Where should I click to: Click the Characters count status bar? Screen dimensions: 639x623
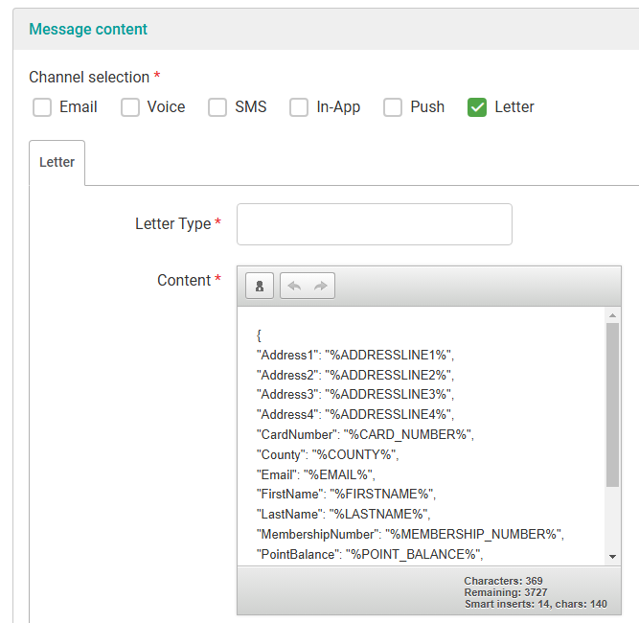click(x=503, y=581)
